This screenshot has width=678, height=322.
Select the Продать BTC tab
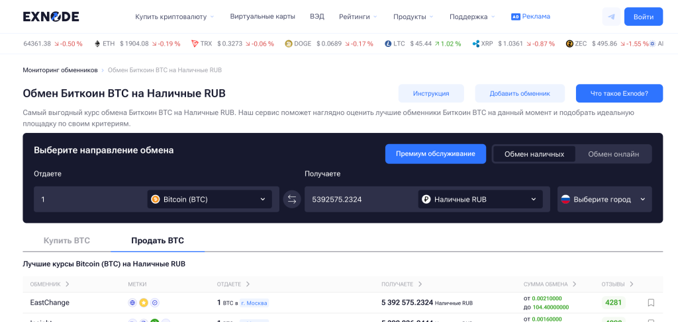tap(158, 241)
